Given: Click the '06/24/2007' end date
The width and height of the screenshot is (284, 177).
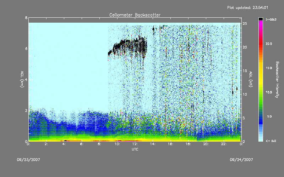Looking at the screenshot, I should click(x=241, y=160).
